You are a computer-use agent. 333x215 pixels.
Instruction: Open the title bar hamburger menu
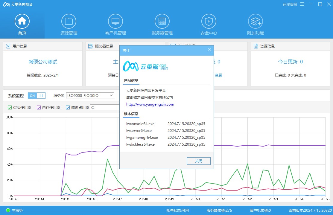coord(302,4)
